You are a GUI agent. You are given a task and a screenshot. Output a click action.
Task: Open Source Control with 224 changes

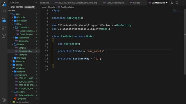coord(4,20)
